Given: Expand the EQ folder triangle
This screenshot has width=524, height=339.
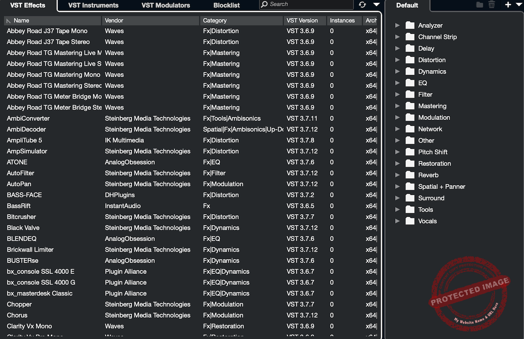Looking at the screenshot, I should 397,83.
